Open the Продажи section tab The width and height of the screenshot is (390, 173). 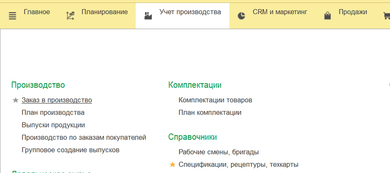353,12
